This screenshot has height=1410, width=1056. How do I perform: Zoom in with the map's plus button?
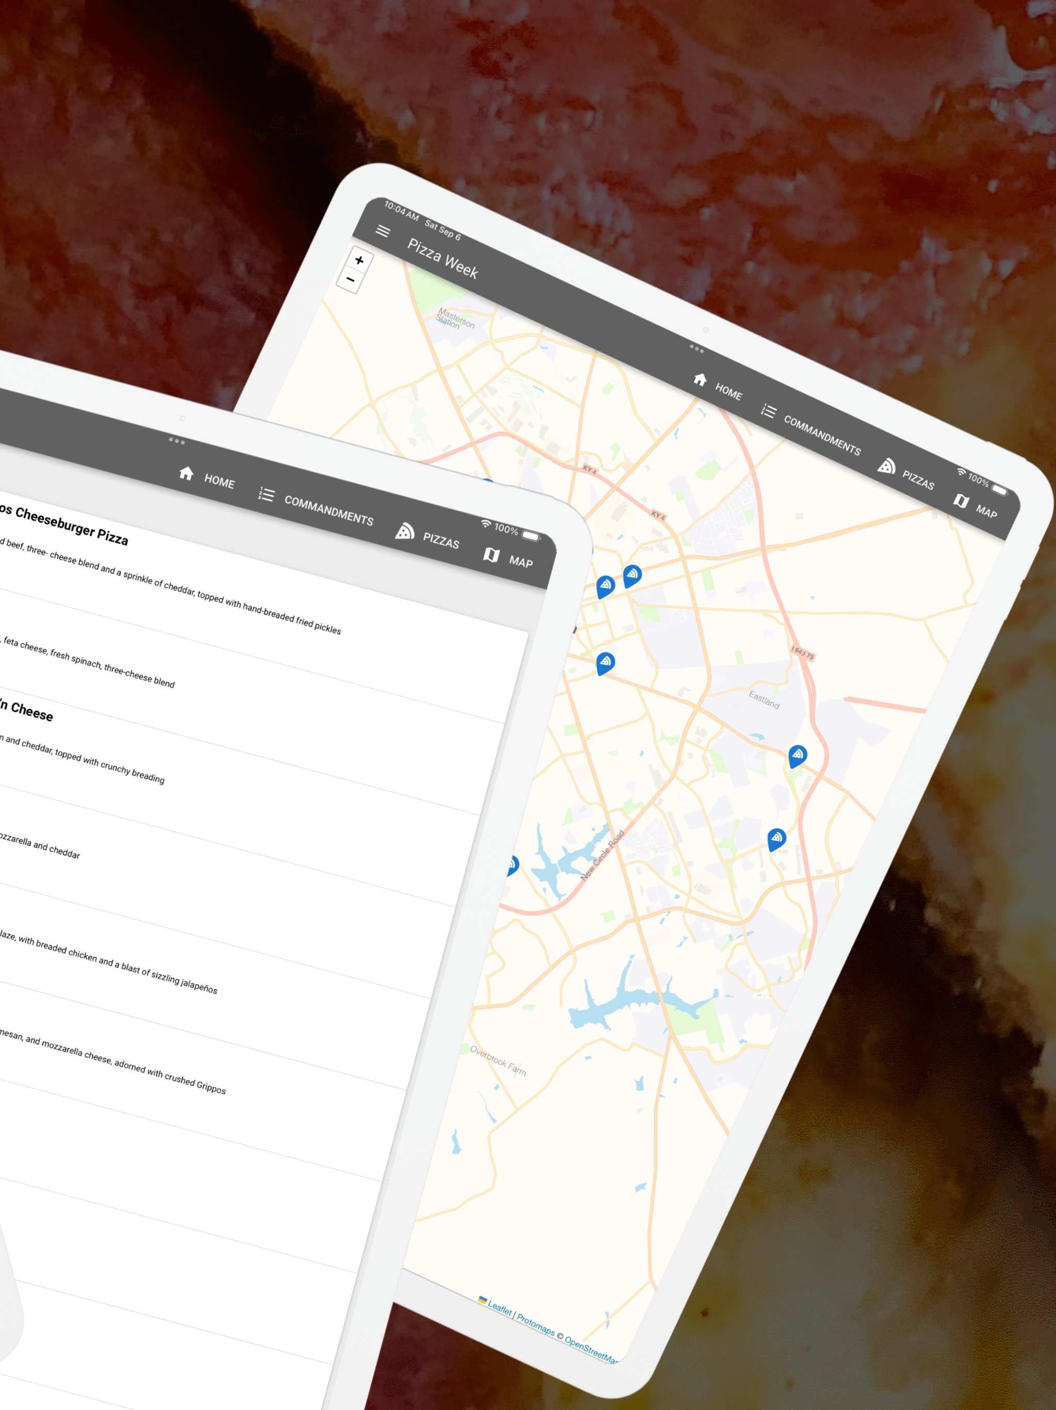pyautogui.click(x=359, y=260)
